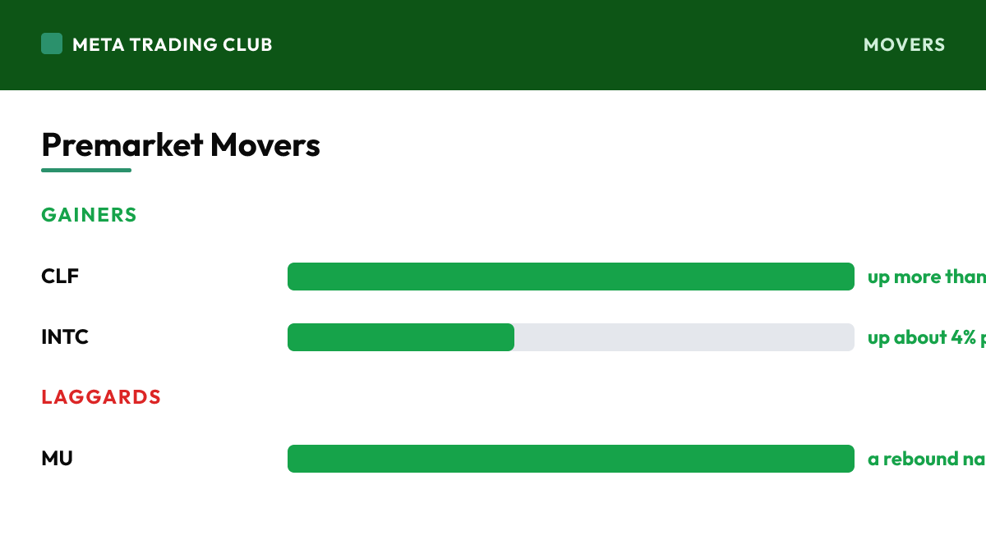Click the dark green header bar

(x=493, y=45)
